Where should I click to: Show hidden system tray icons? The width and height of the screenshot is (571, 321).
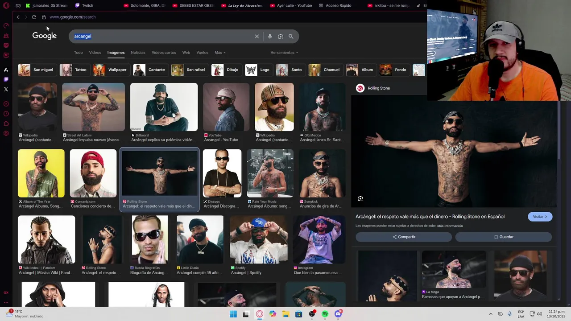[491, 314]
